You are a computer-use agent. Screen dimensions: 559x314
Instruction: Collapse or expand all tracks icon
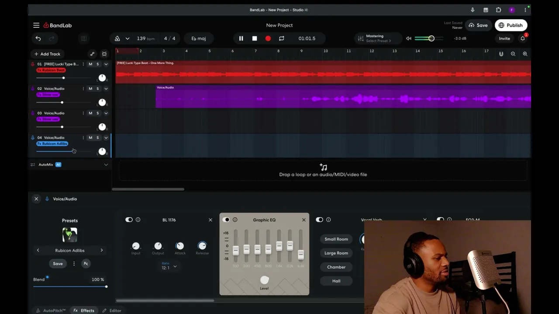pos(104,54)
